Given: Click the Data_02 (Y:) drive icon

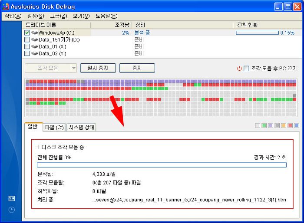Looking at the screenshot, I should (x=34, y=53).
